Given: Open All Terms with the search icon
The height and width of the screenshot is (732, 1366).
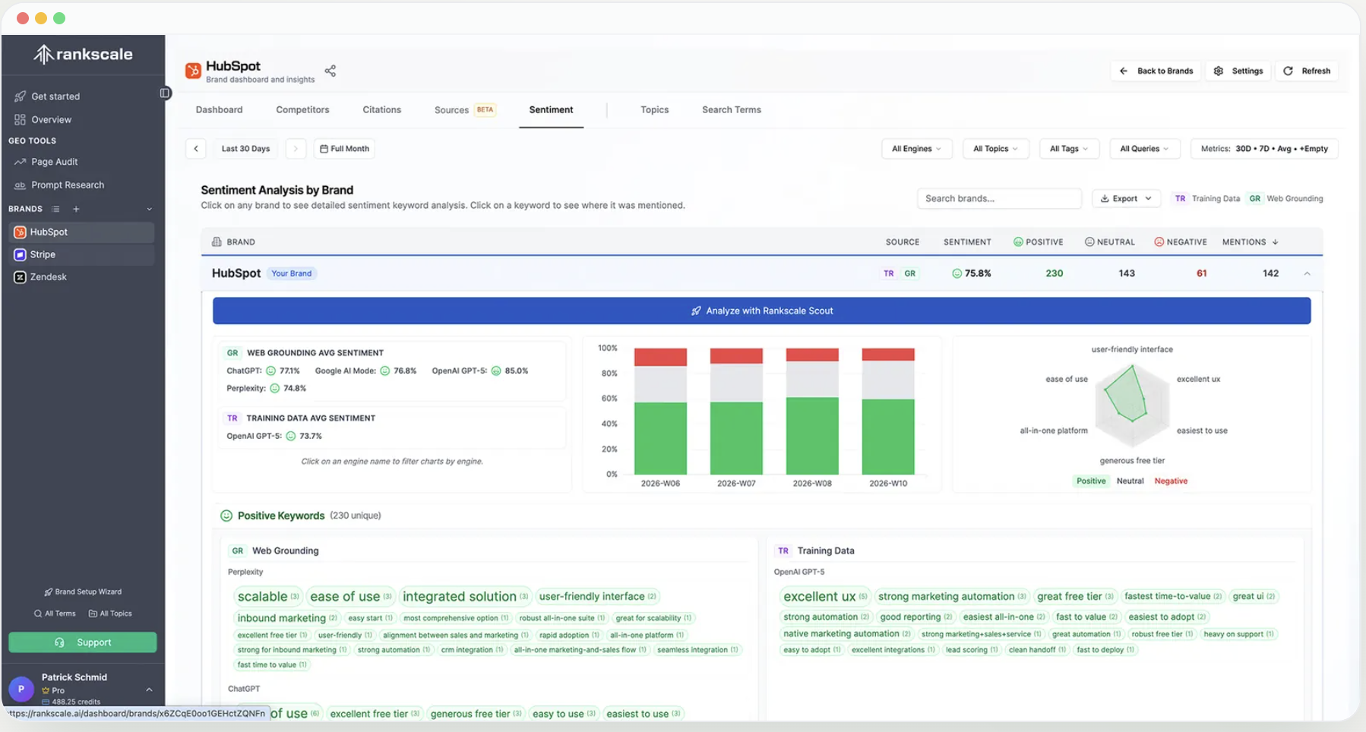Looking at the screenshot, I should (55, 614).
